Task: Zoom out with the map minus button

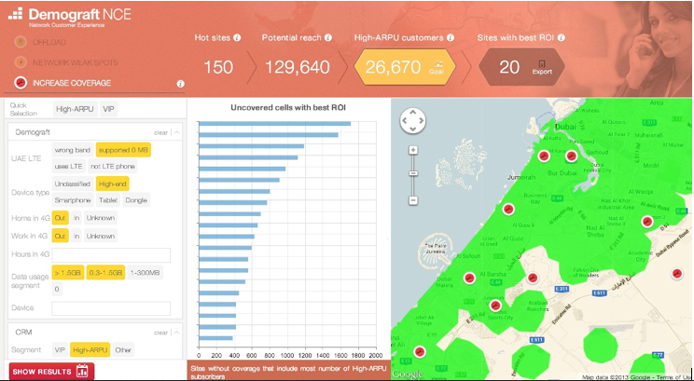Action: (413, 200)
